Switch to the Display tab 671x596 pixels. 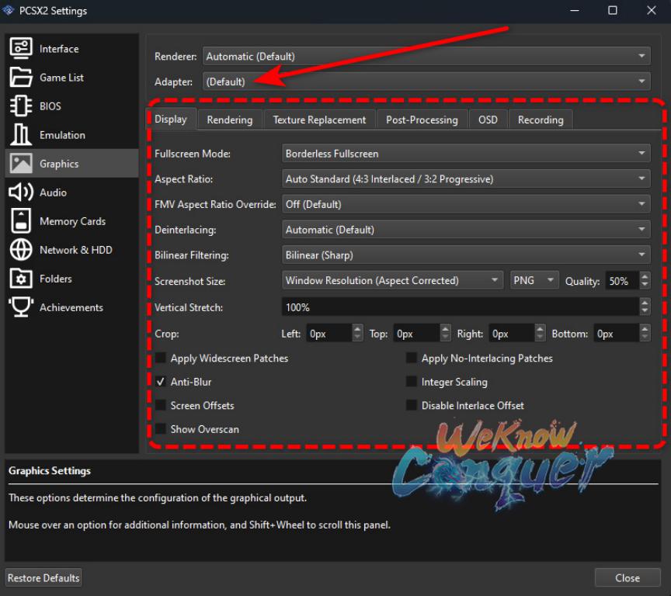171,120
